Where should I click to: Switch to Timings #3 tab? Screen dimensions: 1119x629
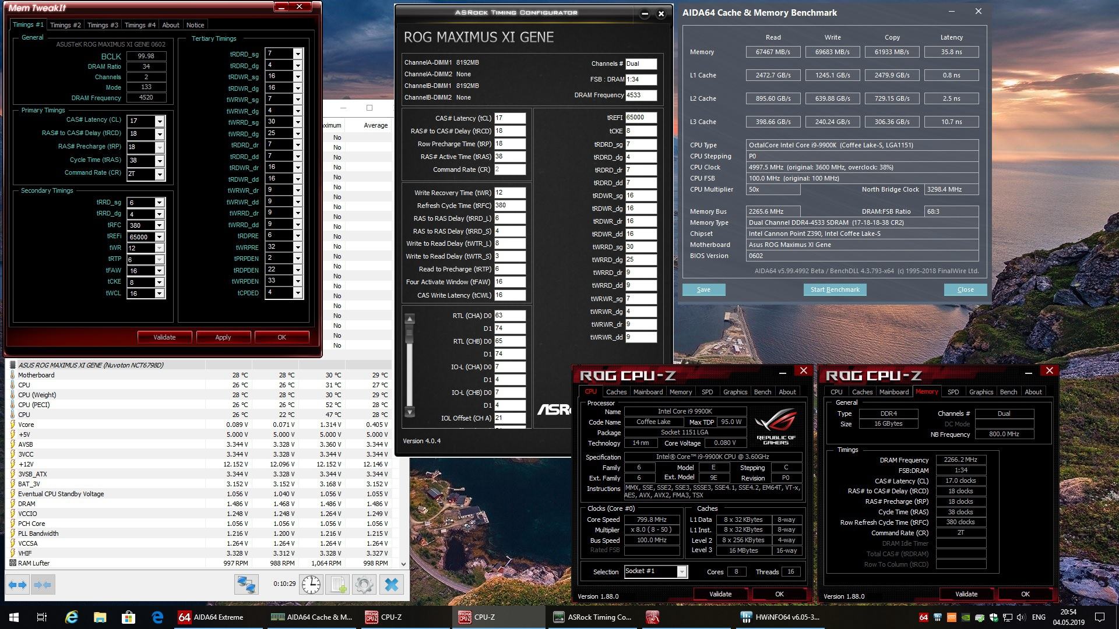[103, 25]
